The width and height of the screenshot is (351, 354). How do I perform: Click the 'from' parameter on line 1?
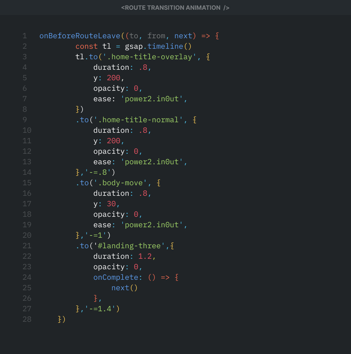(x=156, y=36)
